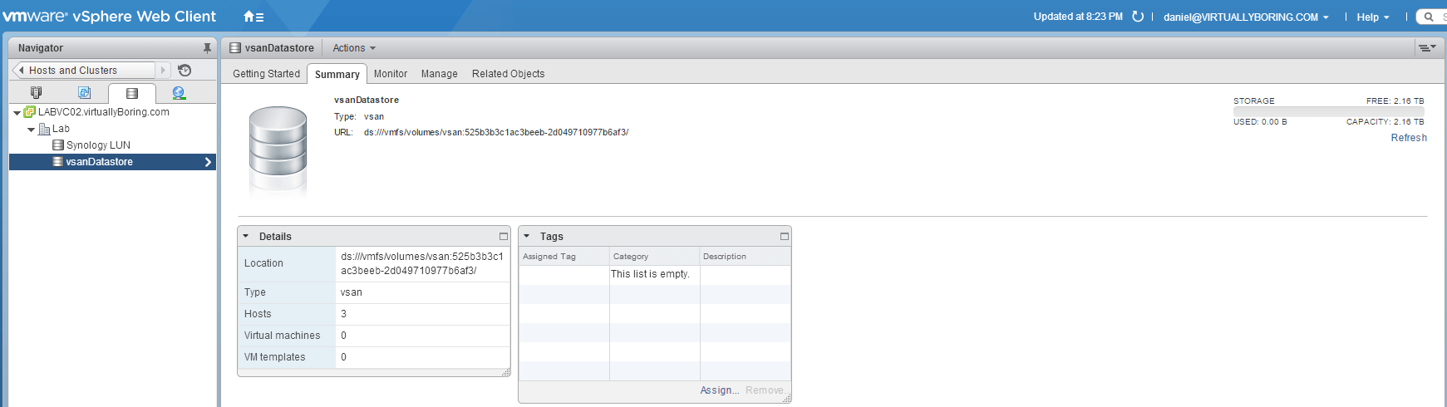Collapse the Details panel
This screenshot has height=407, width=1447.
246,237
